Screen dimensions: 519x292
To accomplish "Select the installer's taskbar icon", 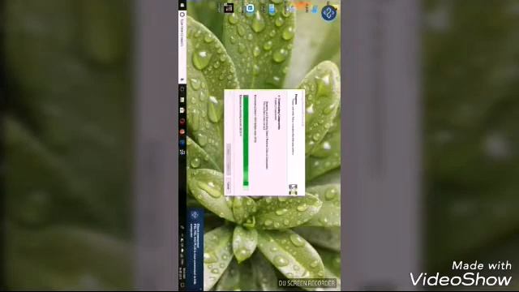I will click(x=182, y=152).
